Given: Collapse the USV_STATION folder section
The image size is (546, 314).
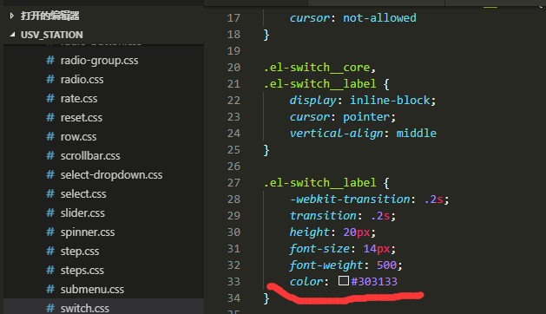Looking at the screenshot, I should [12, 35].
